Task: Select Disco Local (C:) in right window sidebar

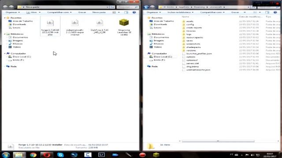Action: click(163, 57)
